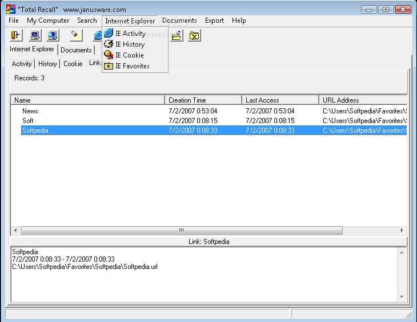
Task: Click the Records: 3 label
Action: [x=29, y=78]
